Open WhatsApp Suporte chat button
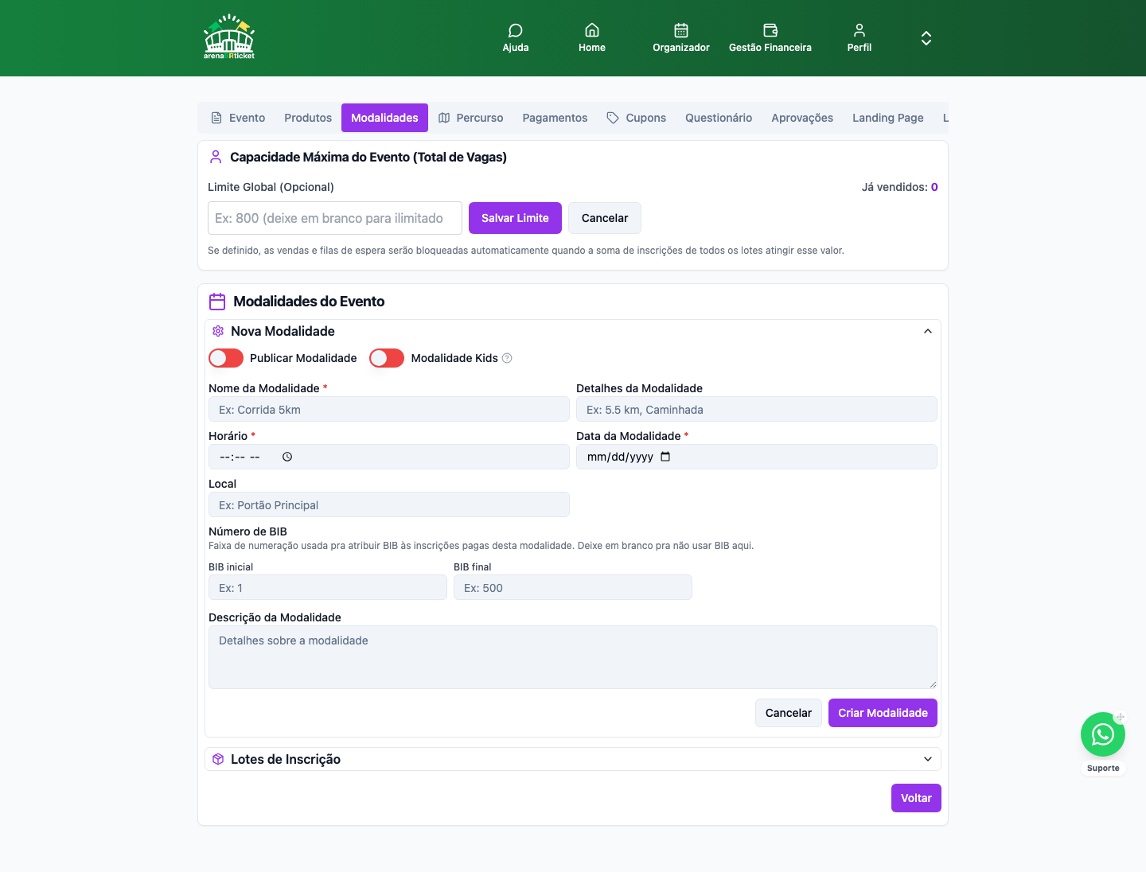Viewport: 1146px width, 872px height. (1103, 734)
